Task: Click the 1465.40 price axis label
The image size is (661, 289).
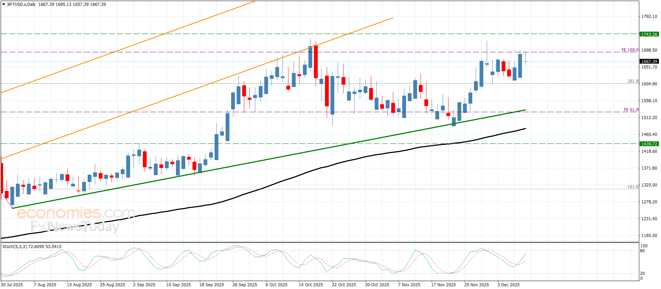Action: [x=649, y=134]
